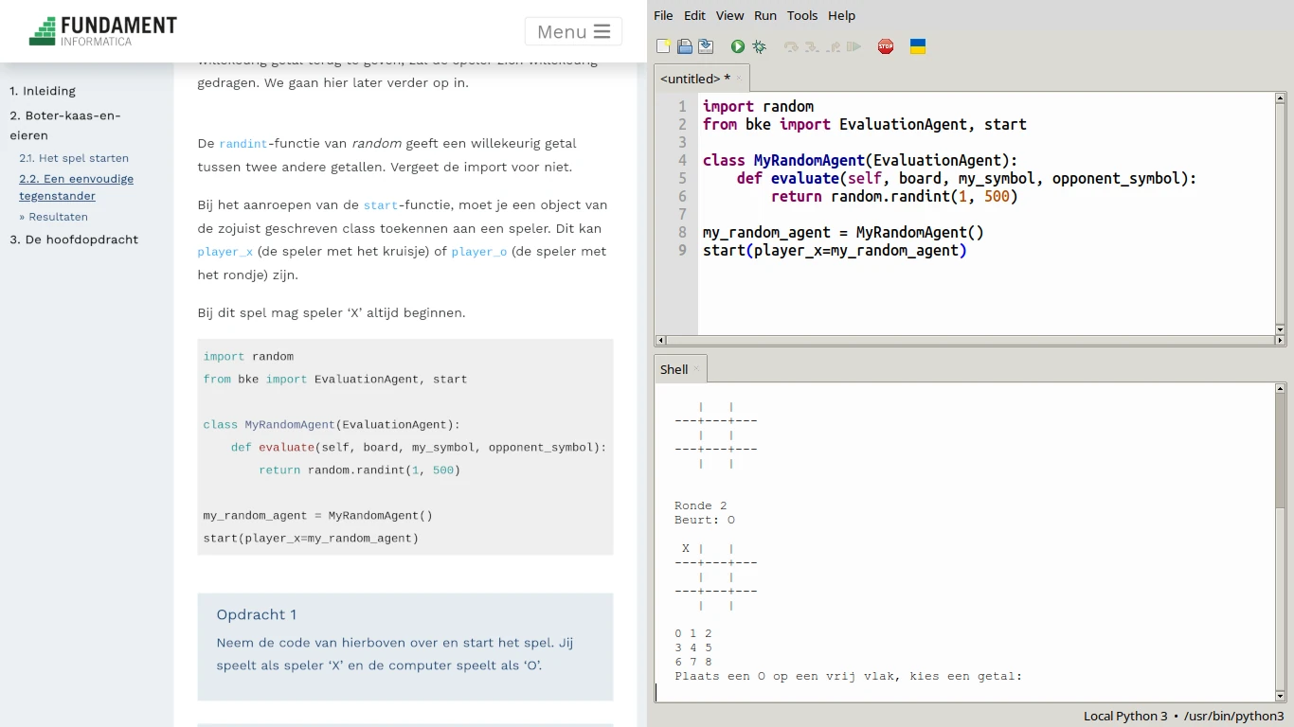The width and height of the screenshot is (1294, 727).
Task: Create a new file in Thonny
Action: tap(663, 45)
